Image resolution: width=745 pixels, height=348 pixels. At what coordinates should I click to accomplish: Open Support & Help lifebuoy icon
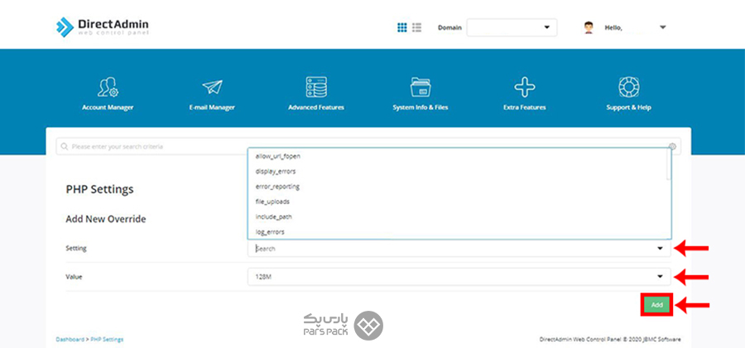pyautogui.click(x=629, y=88)
